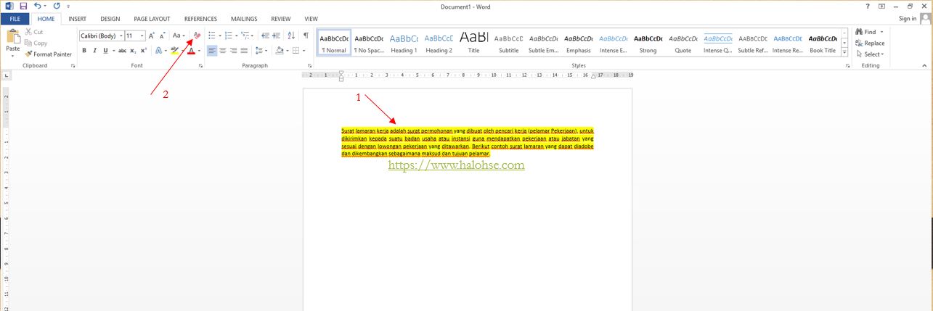Image resolution: width=933 pixels, height=311 pixels.
Task: Apply the Title style
Action: (473, 43)
